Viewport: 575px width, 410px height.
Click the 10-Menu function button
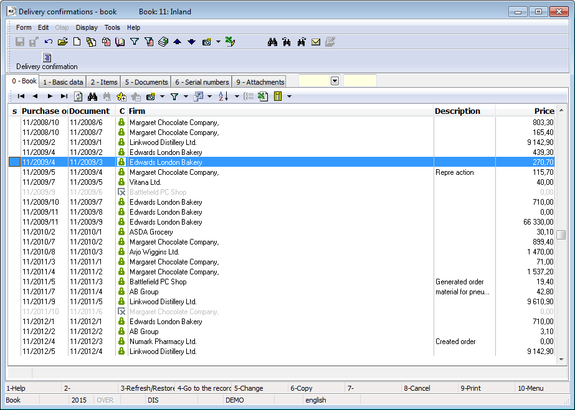pyautogui.click(x=543, y=388)
